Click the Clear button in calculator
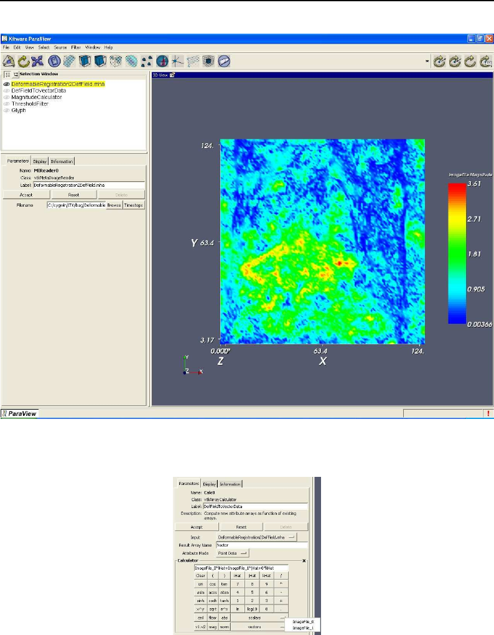Viewport: 494px width, 635px height. click(x=201, y=575)
